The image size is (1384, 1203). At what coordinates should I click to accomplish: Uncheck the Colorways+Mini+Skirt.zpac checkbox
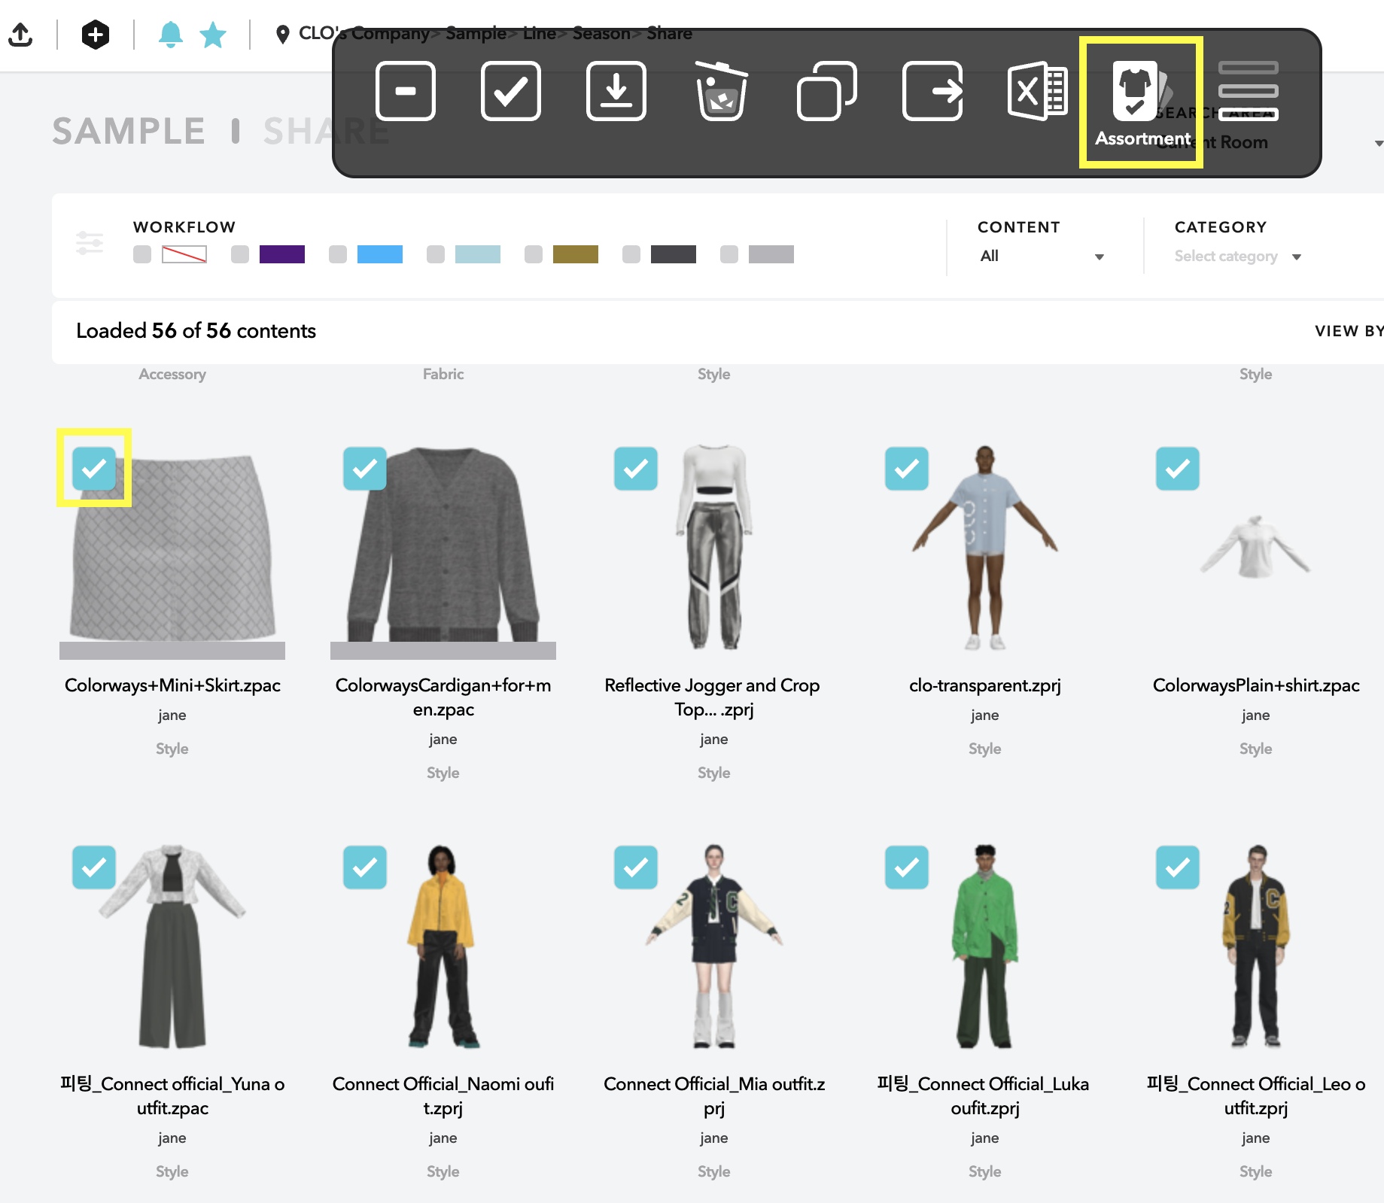pyautogui.click(x=94, y=469)
